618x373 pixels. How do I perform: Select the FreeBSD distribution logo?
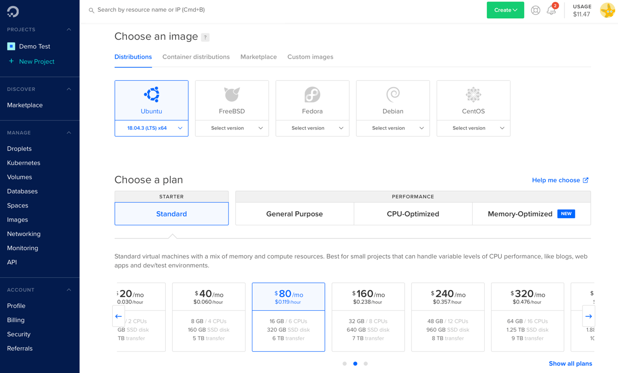coord(232,94)
